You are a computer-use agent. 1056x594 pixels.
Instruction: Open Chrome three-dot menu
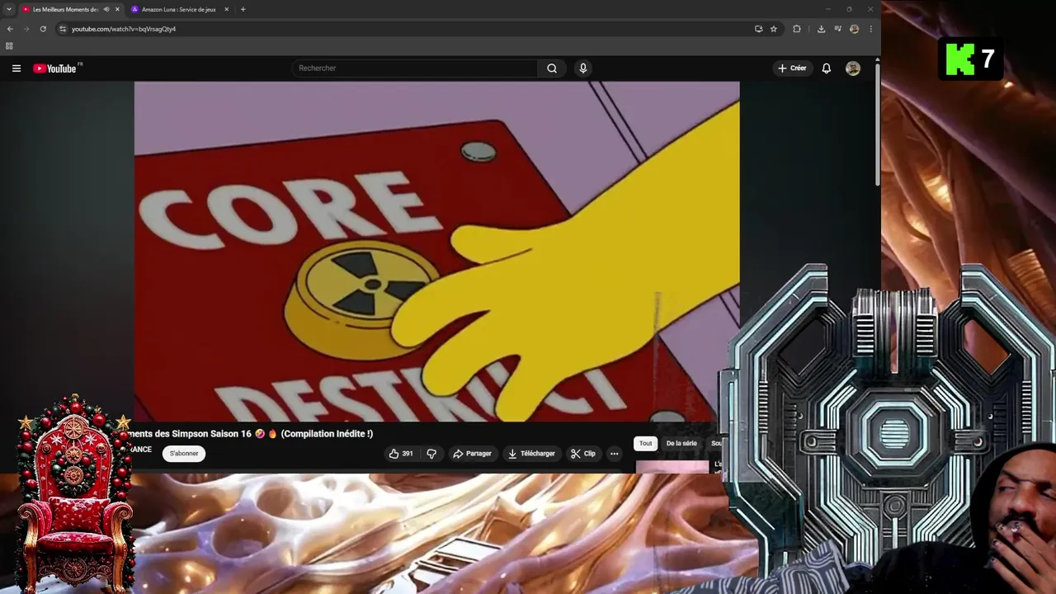[x=870, y=29]
